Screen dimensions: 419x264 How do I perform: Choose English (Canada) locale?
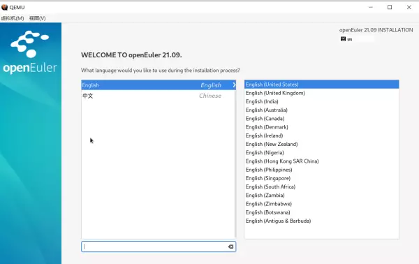tap(321, 119)
